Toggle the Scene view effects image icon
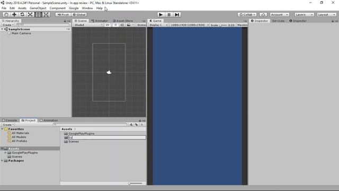 (129, 25)
